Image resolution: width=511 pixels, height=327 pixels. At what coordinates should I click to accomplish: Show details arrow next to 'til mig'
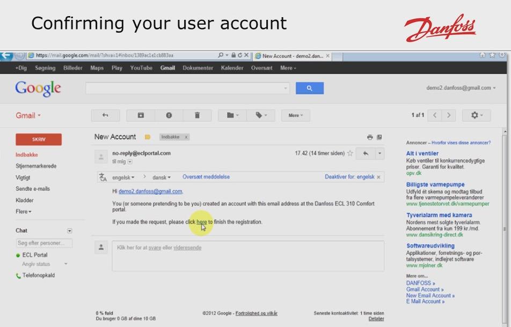point(130,162)
